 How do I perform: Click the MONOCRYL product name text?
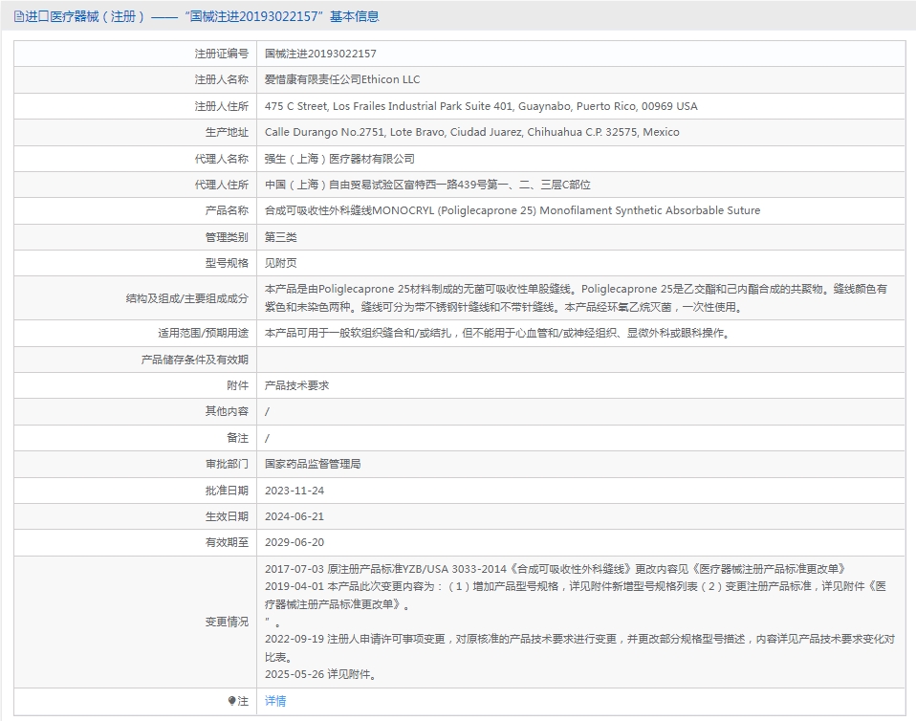[513, 210]
